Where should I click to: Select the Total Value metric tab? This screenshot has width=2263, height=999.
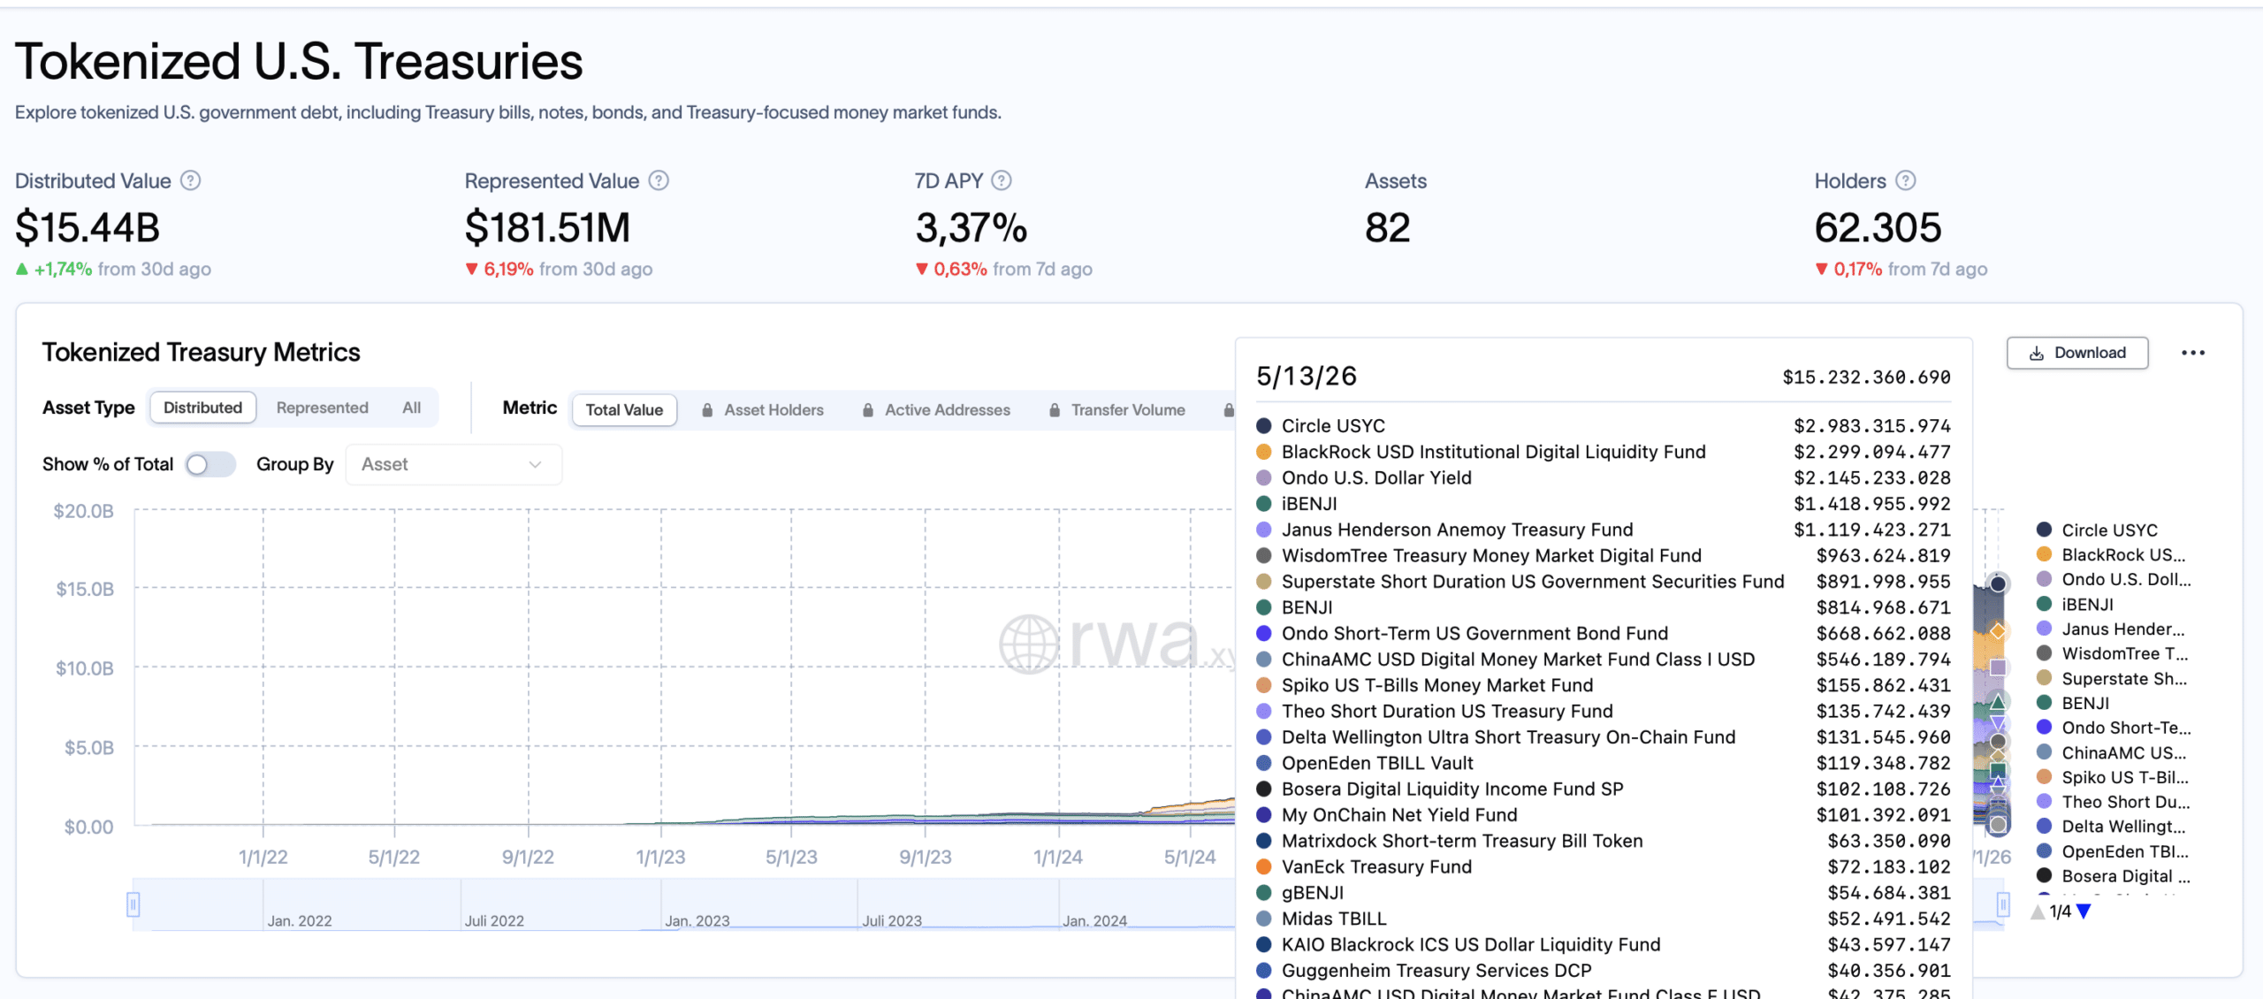coord(624,410)
